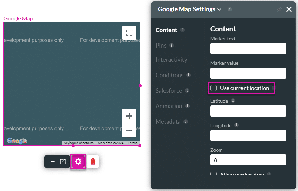This screenshot has width=298, height=191.
Task: Zoom out with the map minus button
Action: 129,130
